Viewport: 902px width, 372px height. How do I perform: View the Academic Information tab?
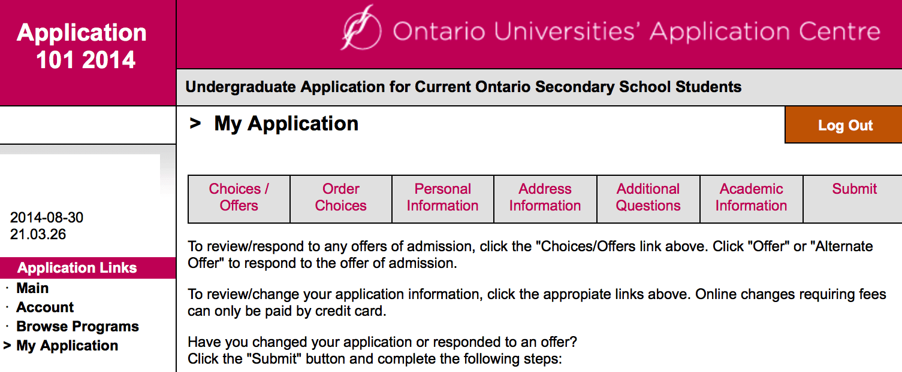pos(751,197)
